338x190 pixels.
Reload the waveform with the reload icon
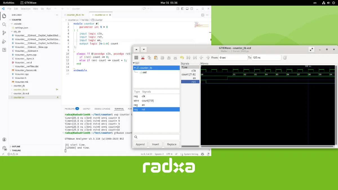tap(285, 58)
